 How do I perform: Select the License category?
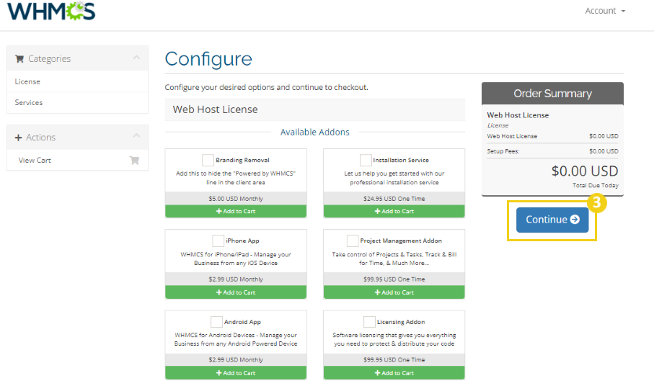[x=77, y=81]
